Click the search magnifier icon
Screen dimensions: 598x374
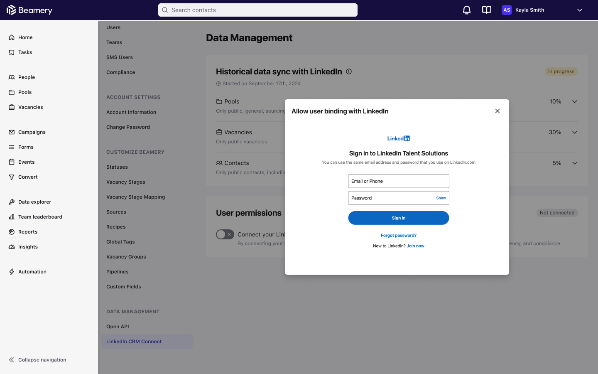[x=165, y=10]
